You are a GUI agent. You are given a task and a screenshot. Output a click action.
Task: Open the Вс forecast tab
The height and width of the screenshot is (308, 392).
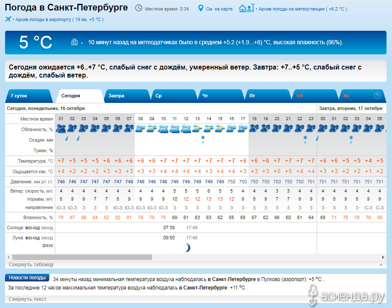[x=362, y=96]
